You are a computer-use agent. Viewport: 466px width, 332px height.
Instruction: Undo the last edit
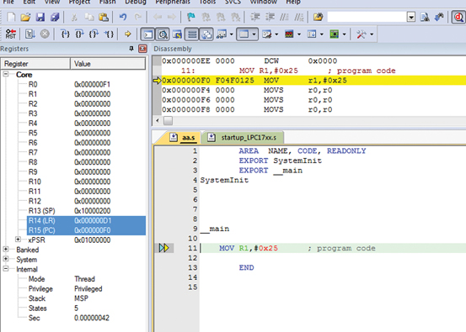pos(123,17)
